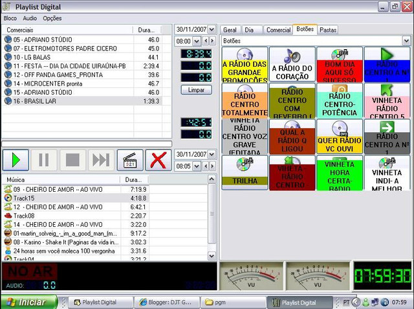Pause playback using the pause button
The width and height of the screenshot is (414, 309).
[44, 160]
